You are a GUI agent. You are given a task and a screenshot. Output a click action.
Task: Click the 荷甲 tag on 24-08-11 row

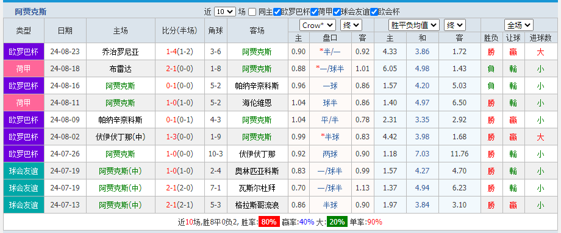pyautogui.click(x=24, y=103)
